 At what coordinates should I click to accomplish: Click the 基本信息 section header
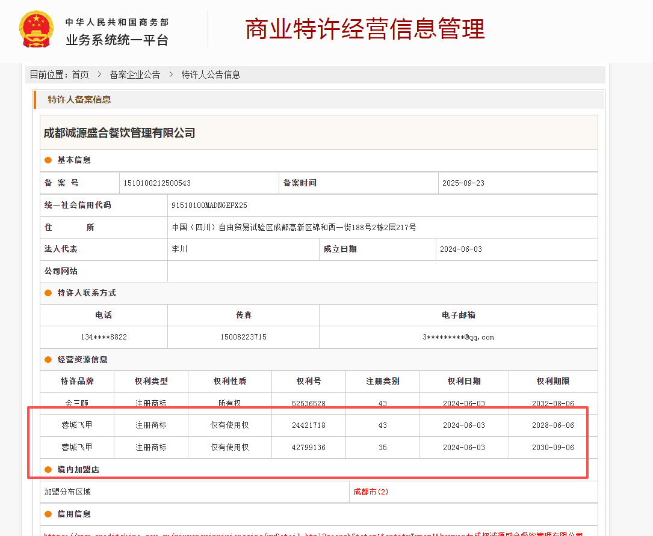click(73, 160)
